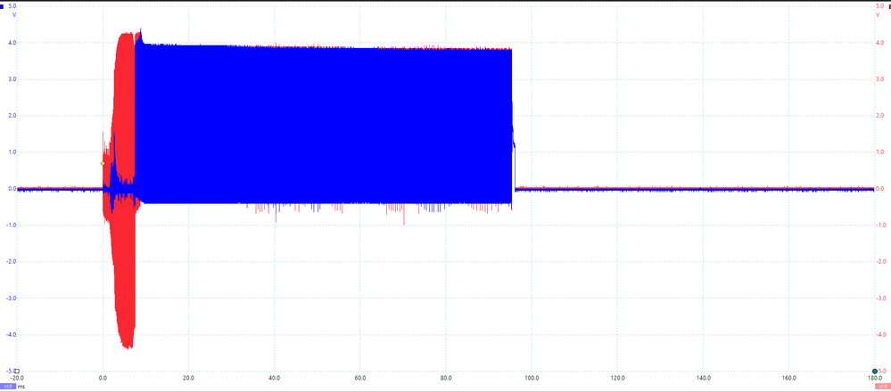This screenshot has width=891, height=392.
Task: Open the red x1.0 zoom button
Action: coord(882,387)
